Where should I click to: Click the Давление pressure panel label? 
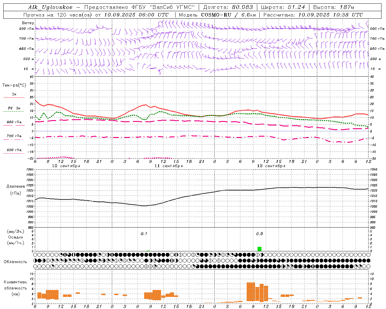coord(16,186)
